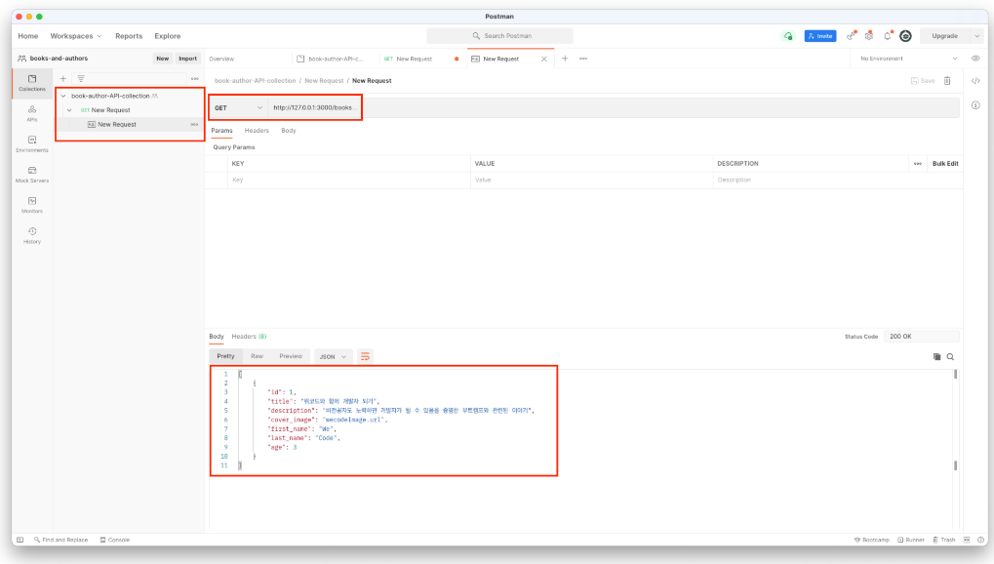Open the Workspaces dropdown
The image size is (994, 564).
(x=76, y=36)
